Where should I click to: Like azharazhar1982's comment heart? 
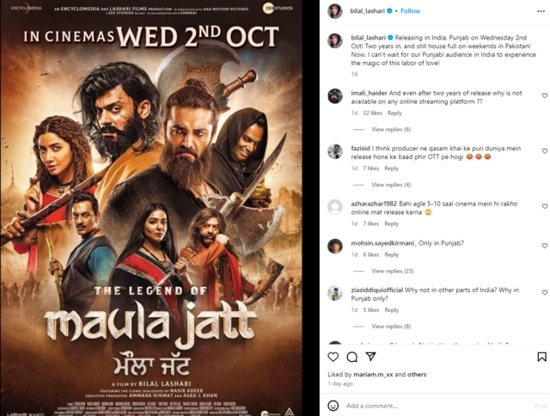[544, 206]
